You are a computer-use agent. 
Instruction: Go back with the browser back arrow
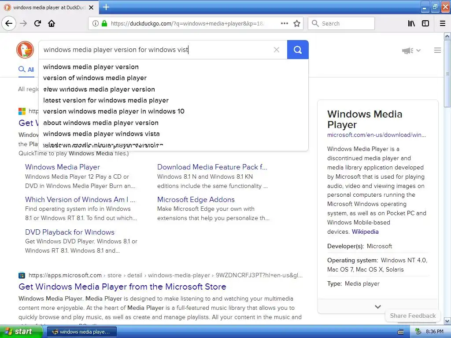coord(9,23)
